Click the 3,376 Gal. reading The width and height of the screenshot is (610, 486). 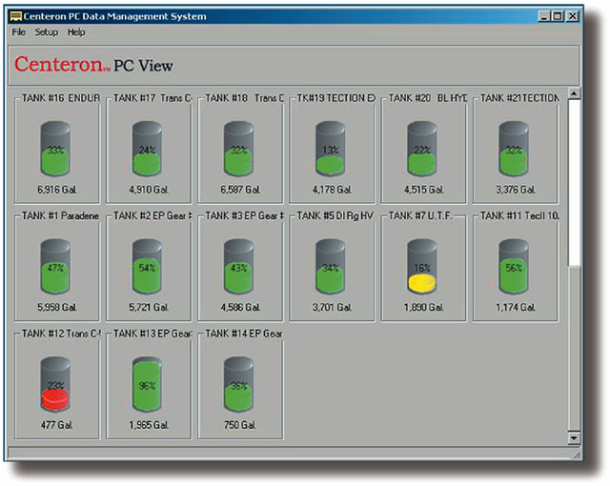[x=516, y=190]
